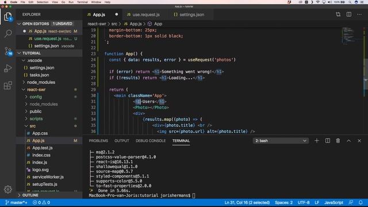Open notifications bell in status bar

coord(361,202)
